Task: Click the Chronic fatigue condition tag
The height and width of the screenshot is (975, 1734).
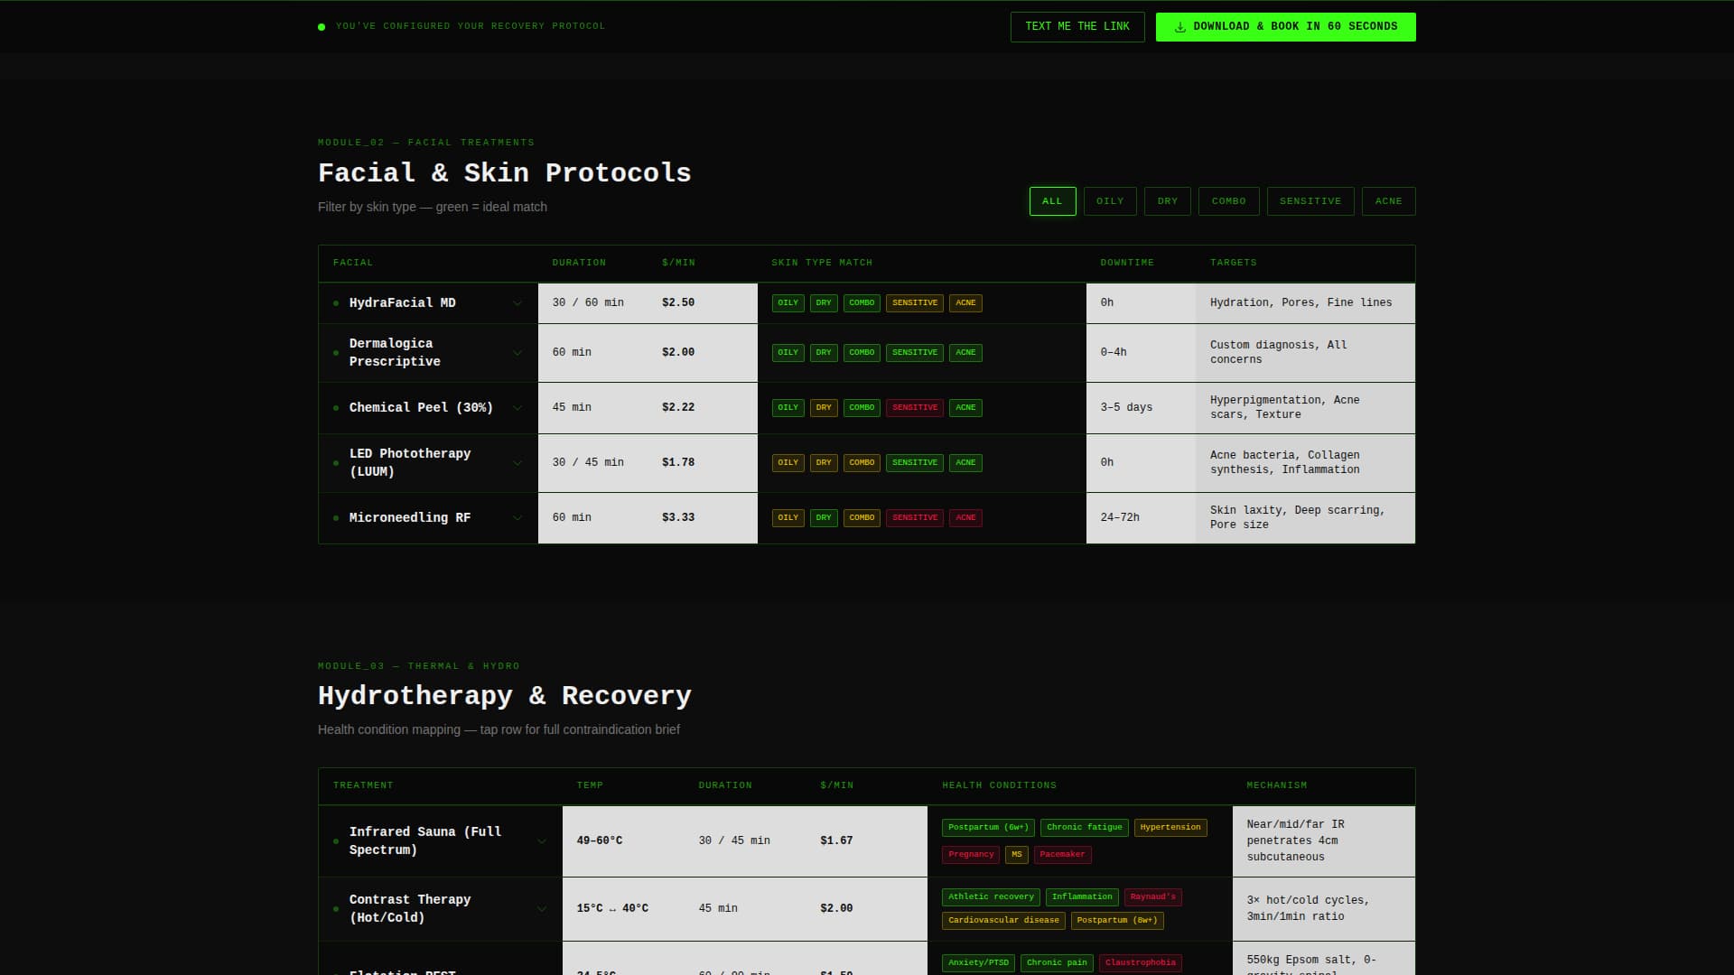Action: click(1085, 828)
